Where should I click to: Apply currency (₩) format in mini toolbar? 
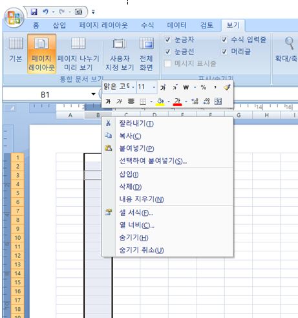186,87
